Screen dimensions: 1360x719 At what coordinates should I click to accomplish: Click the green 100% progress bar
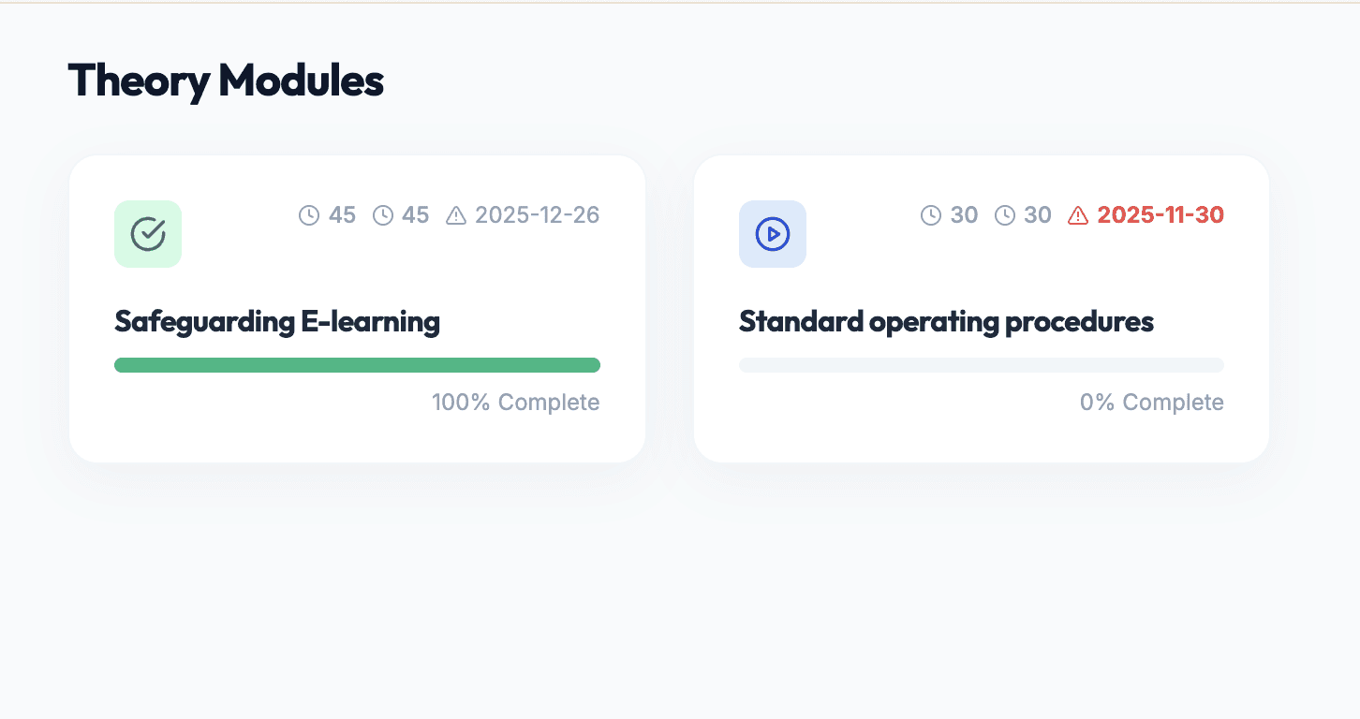tap(357, 364)
